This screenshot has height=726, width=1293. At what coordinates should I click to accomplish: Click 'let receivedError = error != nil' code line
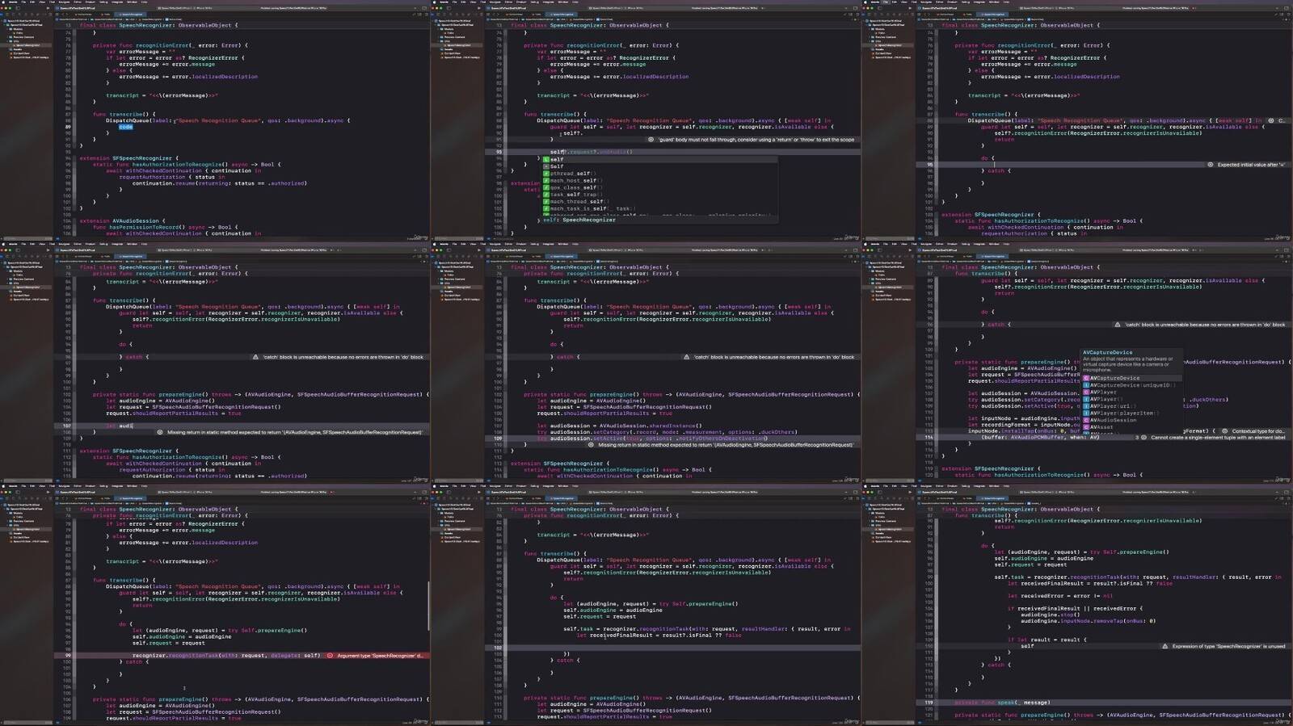point(1060,596)
